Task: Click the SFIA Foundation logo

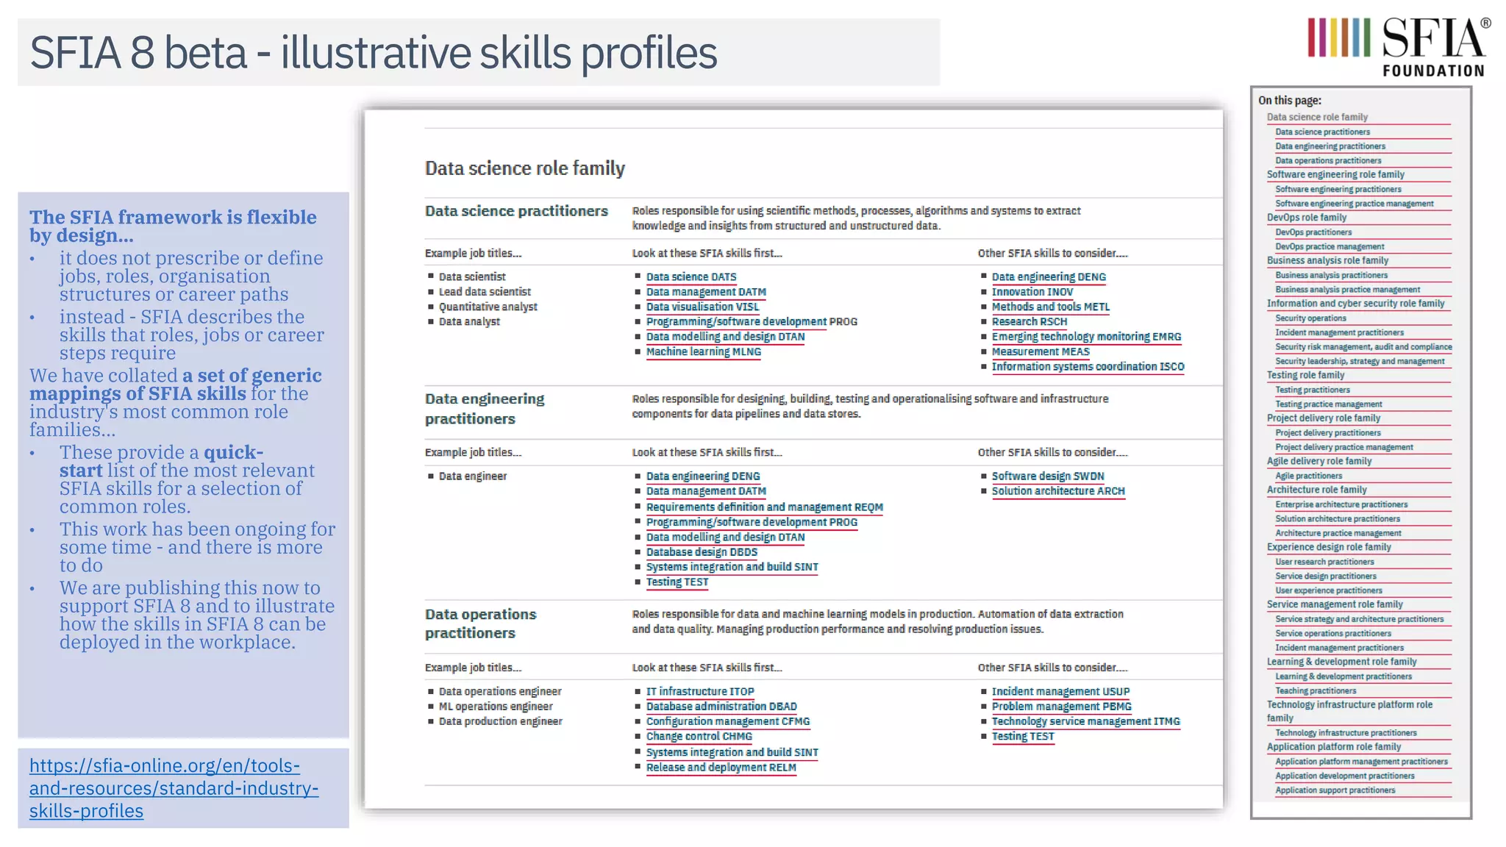Action: click(x=1399, y=47)
